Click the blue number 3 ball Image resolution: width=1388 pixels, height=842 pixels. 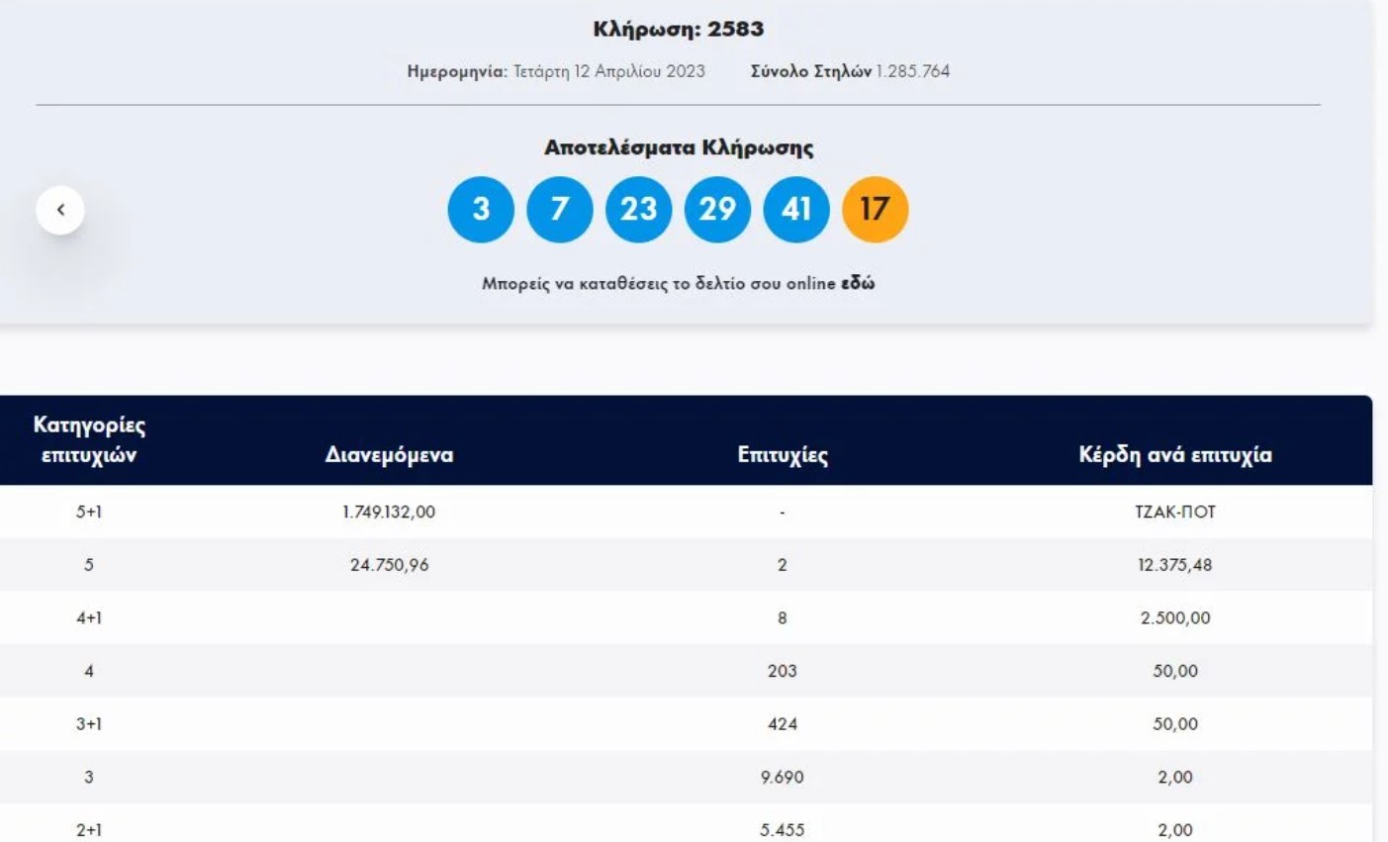point(481,210)
